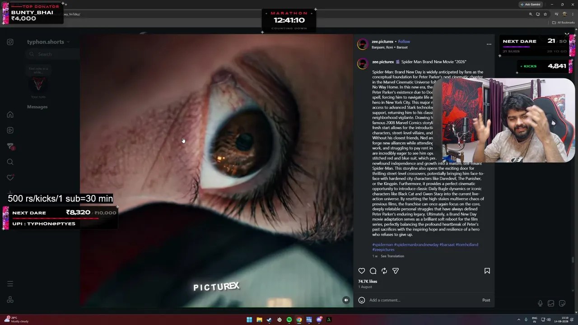Open direct messages icon with notification badge
The width and height of the screenshot is (578, 325).
10,146
